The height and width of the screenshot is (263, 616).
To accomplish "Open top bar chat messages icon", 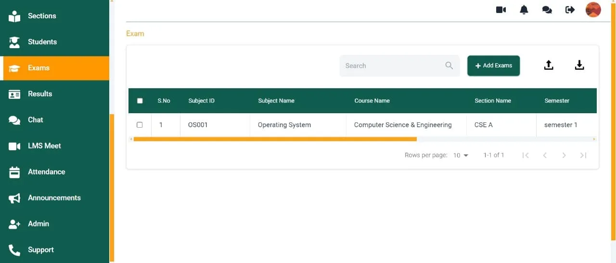I will tap(547, 10).
